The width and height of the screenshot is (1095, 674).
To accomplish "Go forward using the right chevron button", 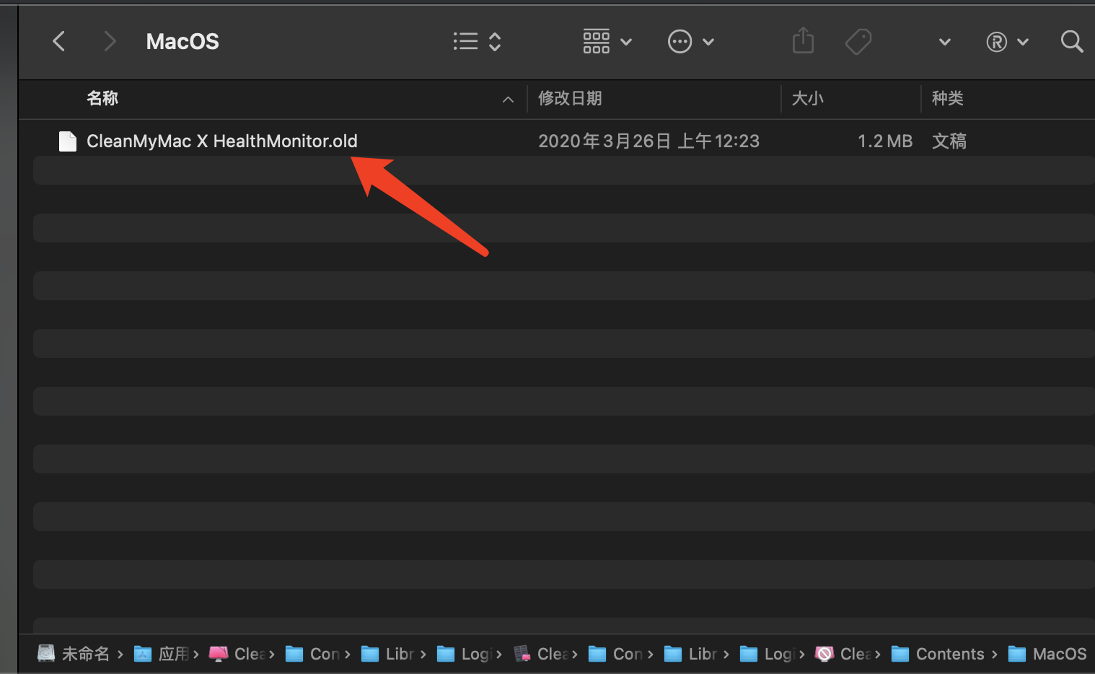I will 110,41.
